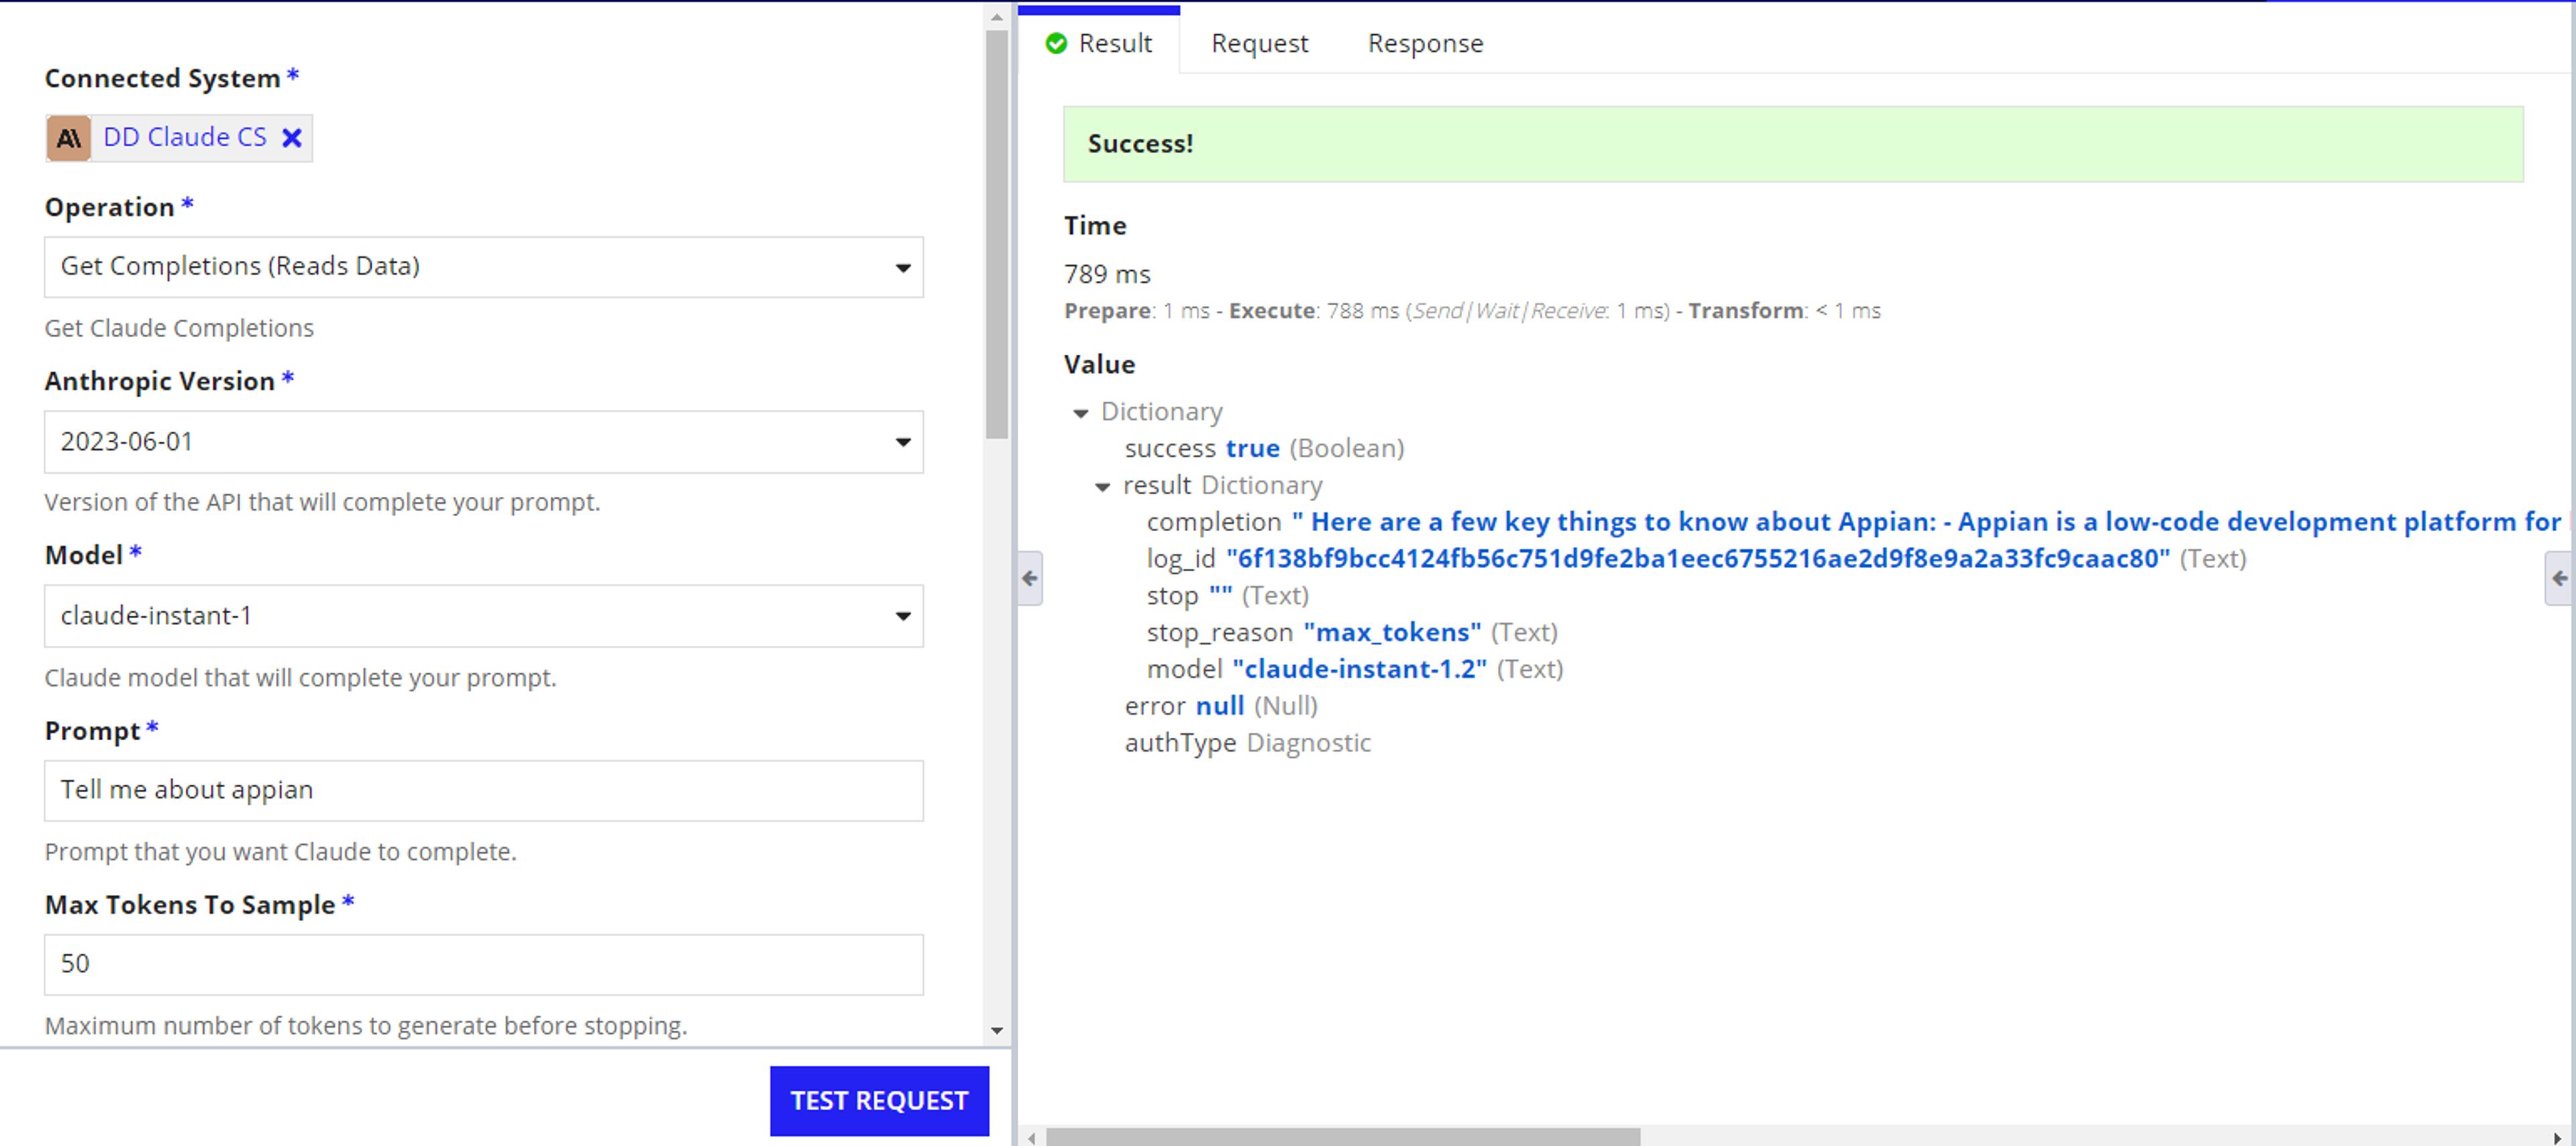Click the TEST REQUEST button
This screenshot has height=1146, width=2576.
coord(879,1100)
